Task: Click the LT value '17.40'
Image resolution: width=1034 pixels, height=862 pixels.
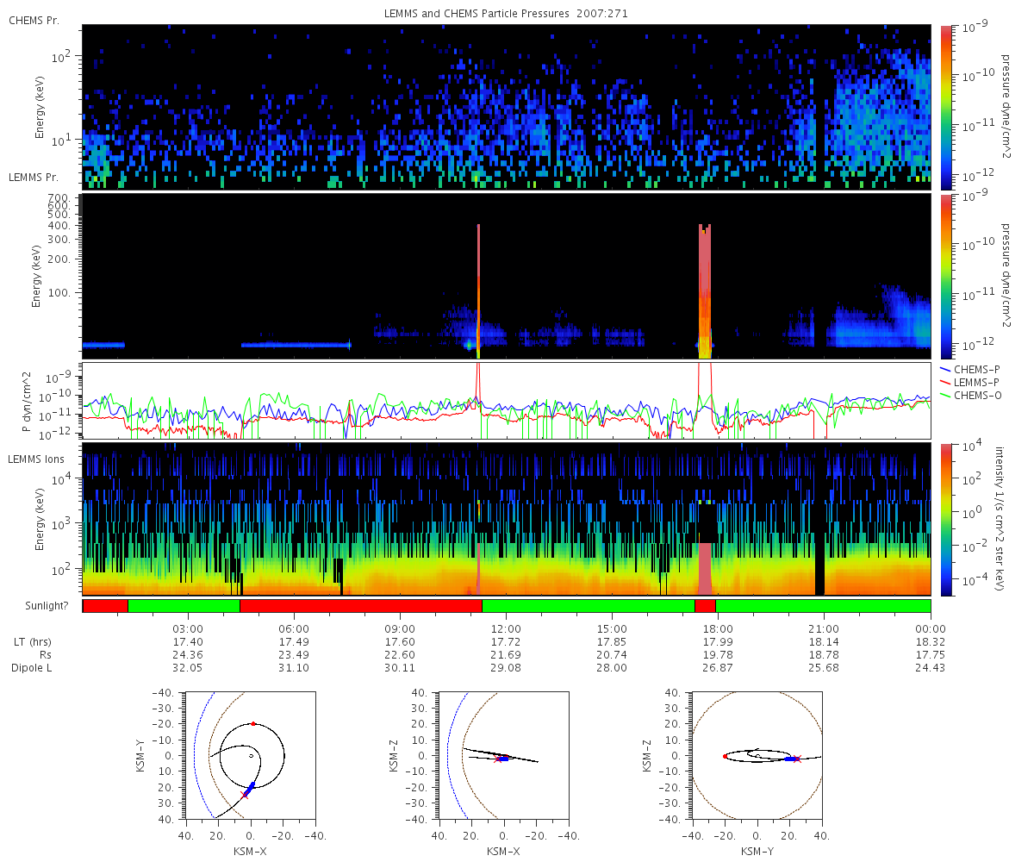Action: pos(188,642)
